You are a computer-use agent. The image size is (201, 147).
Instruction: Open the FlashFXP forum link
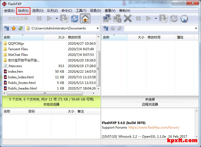[154, 127]
